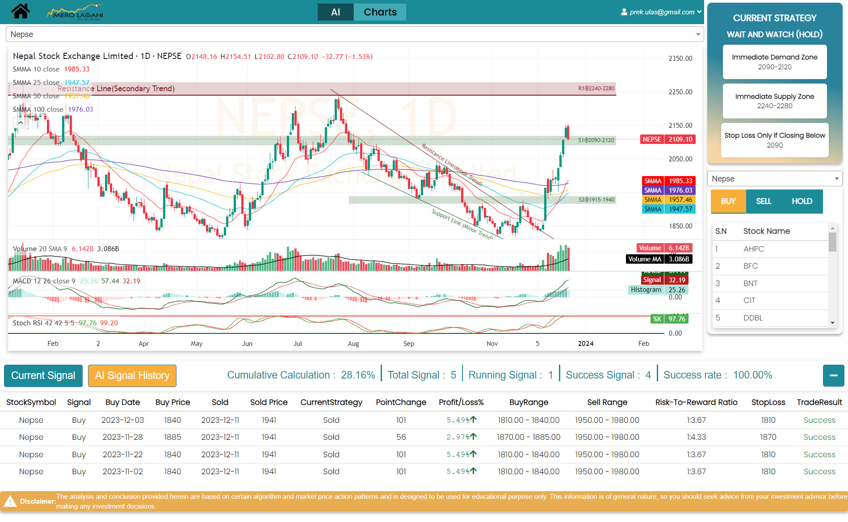Collapse the signal panel with minus button
Viewport: 848px width, 522px height.
coord(833,375)
